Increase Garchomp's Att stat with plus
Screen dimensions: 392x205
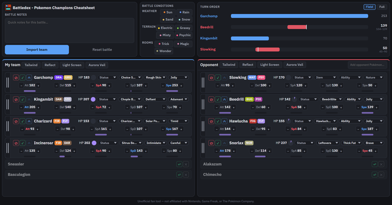pos(39,85)
